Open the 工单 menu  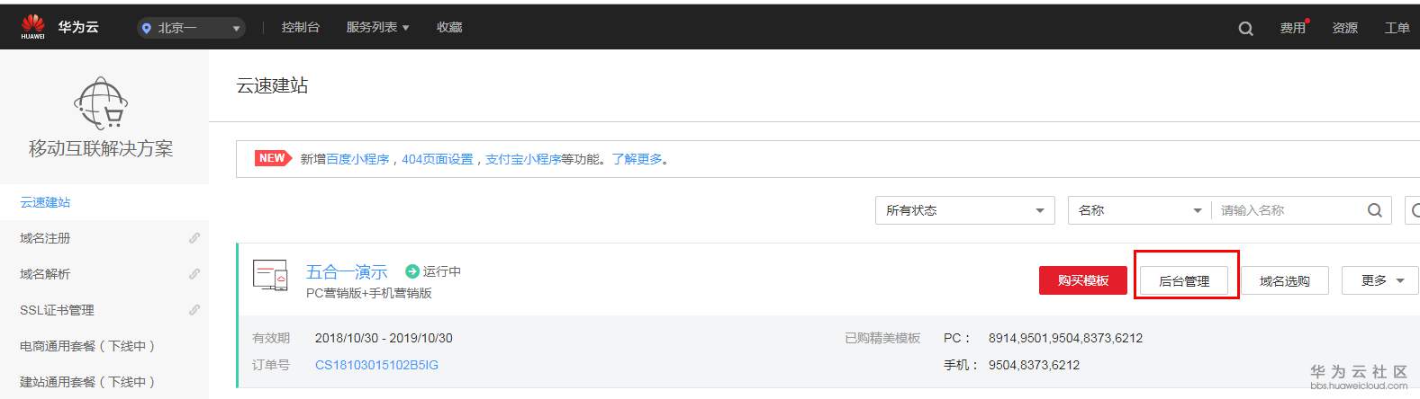click(x=1397, y=28)
